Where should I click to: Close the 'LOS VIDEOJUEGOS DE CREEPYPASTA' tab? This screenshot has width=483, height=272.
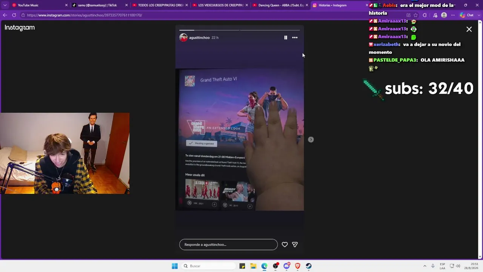(x=246, y=5)
